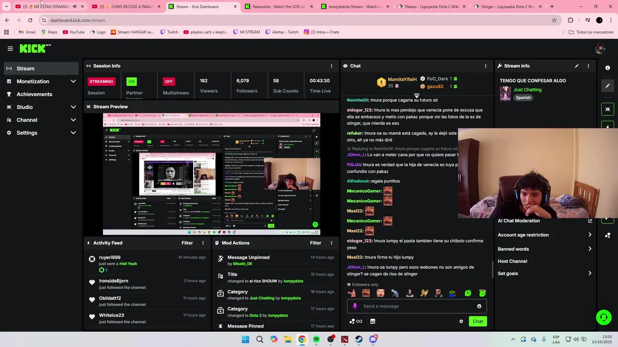Open Steam from the taskbar
This screenshot has width=618, height=347.
pos(359,339)
